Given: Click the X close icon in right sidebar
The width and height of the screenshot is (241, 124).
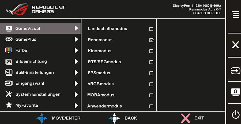Looking at the screenshot, I should (236, 45).
